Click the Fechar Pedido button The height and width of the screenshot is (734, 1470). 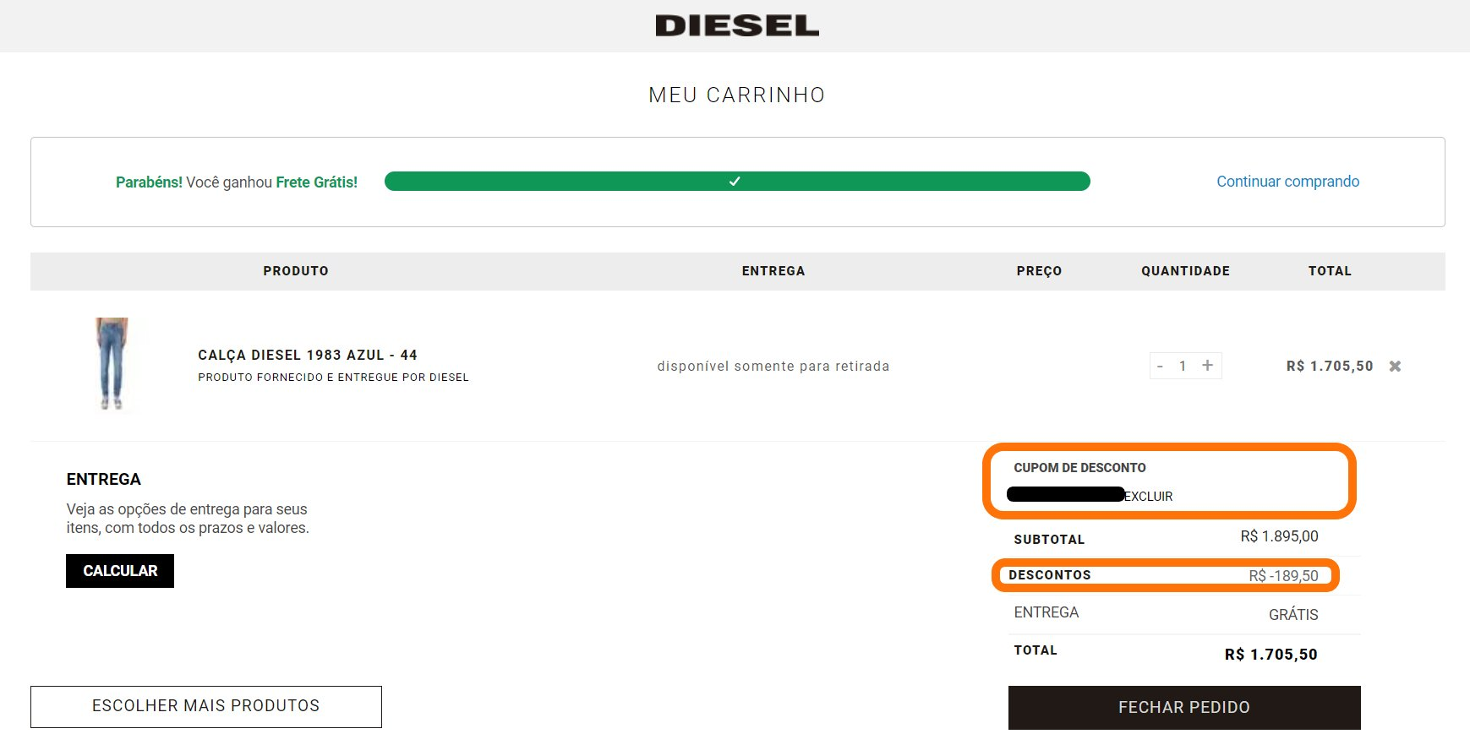[x=1184, y=707]
